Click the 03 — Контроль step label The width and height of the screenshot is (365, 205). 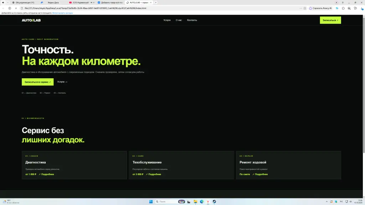tap(60, 93)
